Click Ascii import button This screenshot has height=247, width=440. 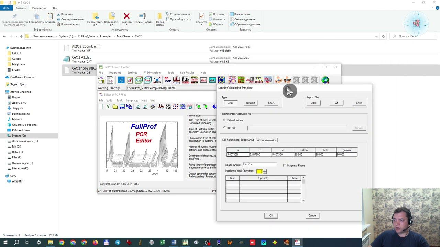314,103
